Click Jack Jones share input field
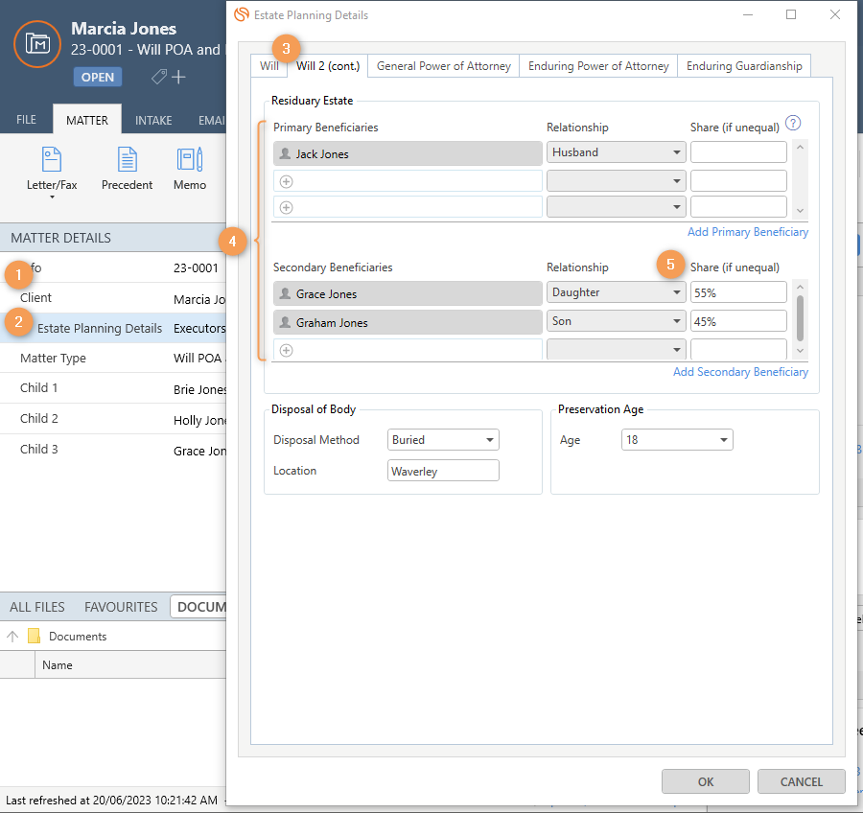The height and width of the screenshot is (813, 863). tap(738, 152)
